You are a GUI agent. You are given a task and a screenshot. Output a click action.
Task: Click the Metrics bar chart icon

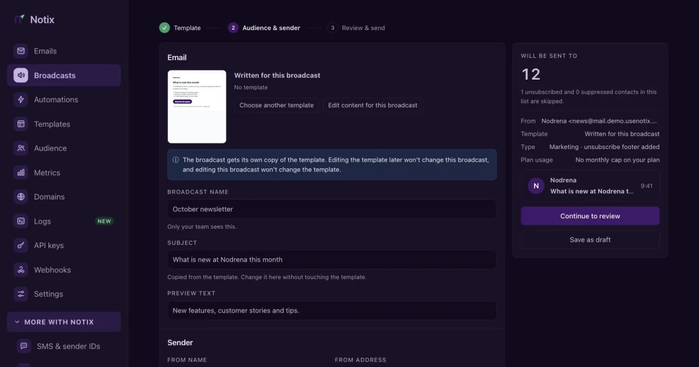tap(21, 172)
